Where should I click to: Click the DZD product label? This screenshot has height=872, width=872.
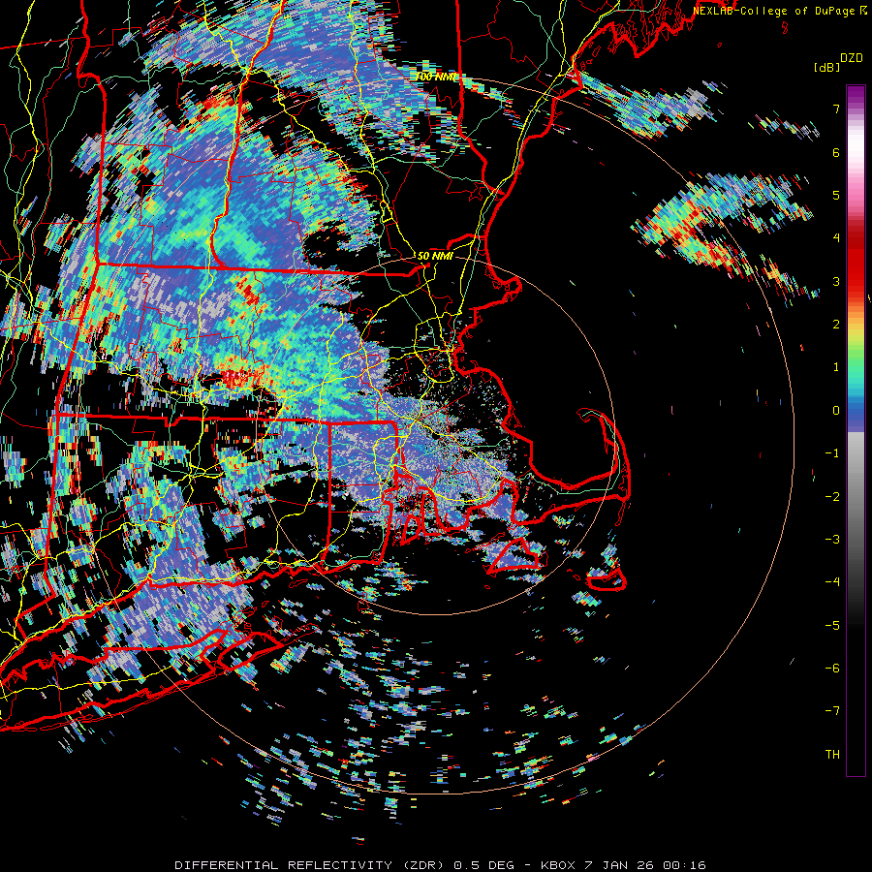click(852, 58)
